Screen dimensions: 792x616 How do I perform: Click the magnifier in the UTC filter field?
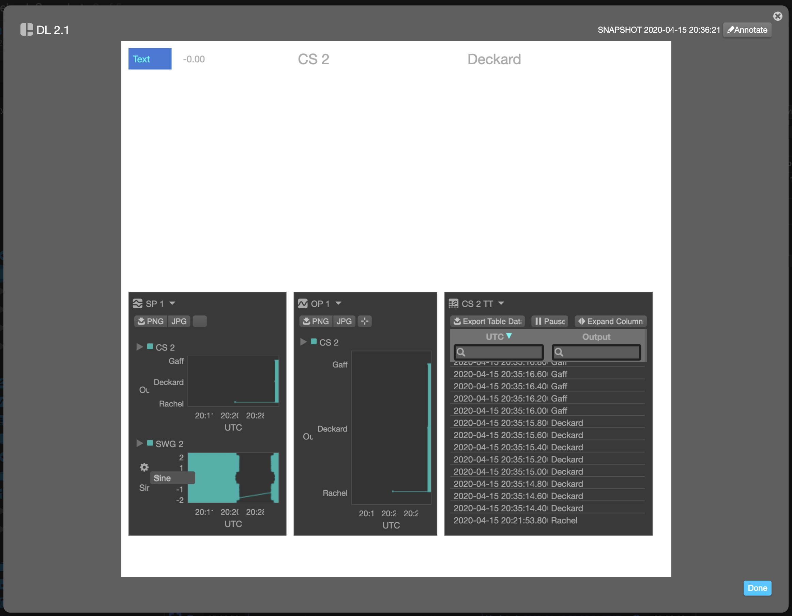coord(461,352)
